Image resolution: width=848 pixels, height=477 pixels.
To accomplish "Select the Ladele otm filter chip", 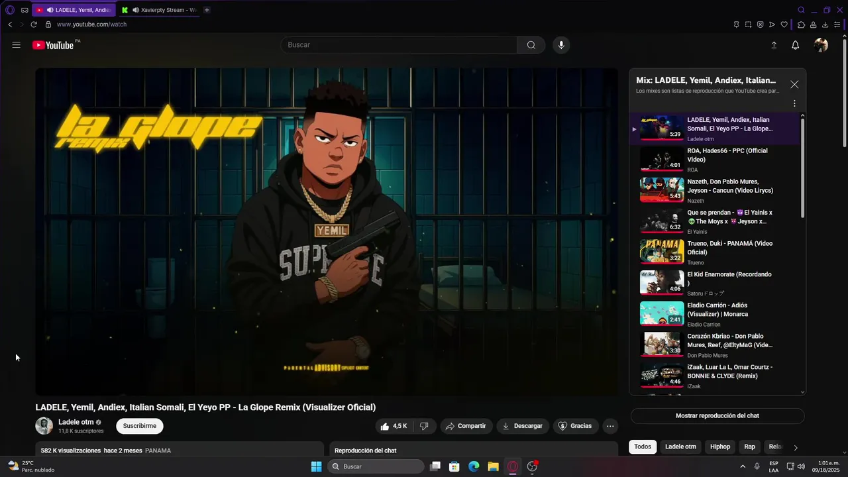I will tap(680, 447).
